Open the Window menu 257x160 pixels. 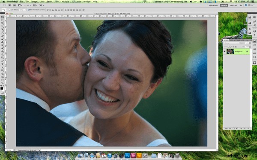click(87, 2)
